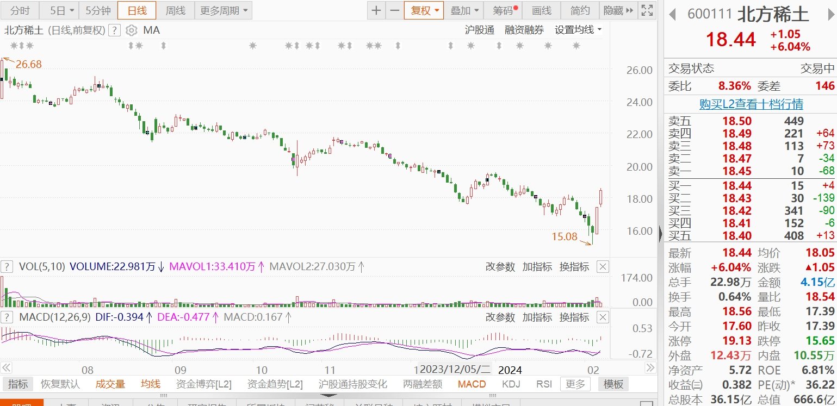Click 改参数 in the MACD panel

click(x=500, y=317)
